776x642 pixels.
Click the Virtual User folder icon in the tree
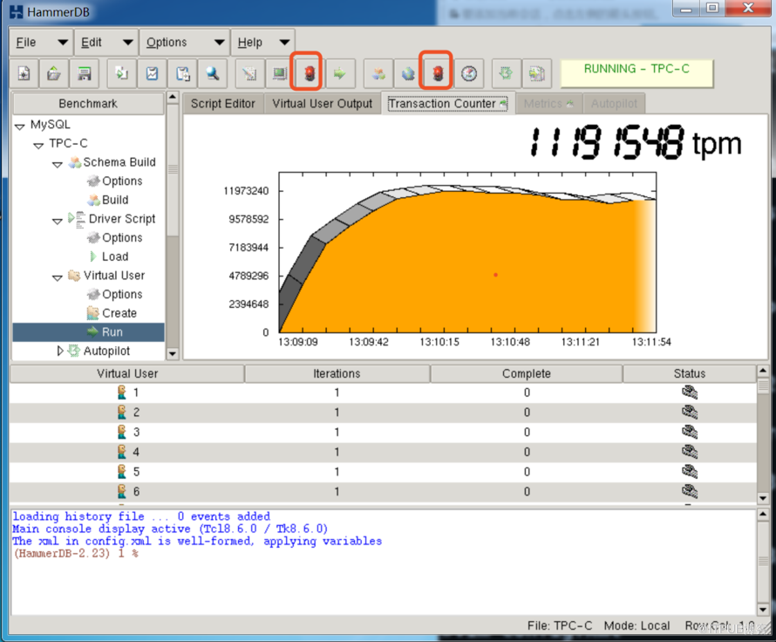[74, 276]
